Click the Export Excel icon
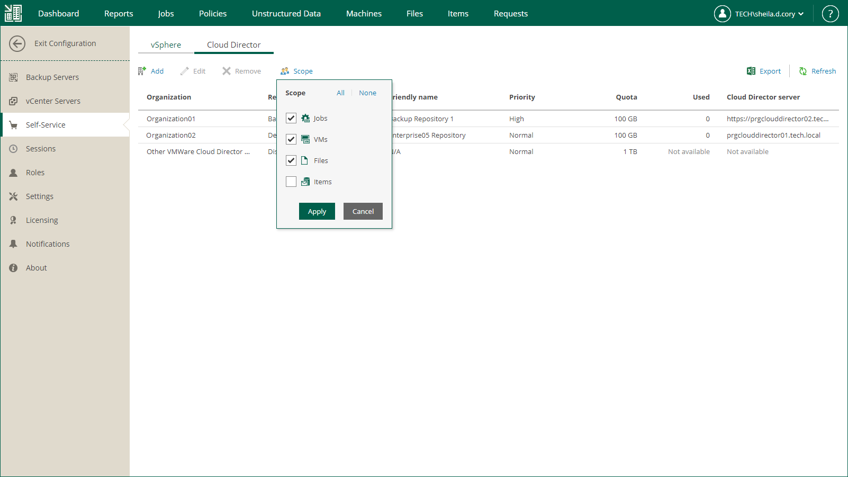The height and width of the screenshot is (477, 848). pos(751,71)
